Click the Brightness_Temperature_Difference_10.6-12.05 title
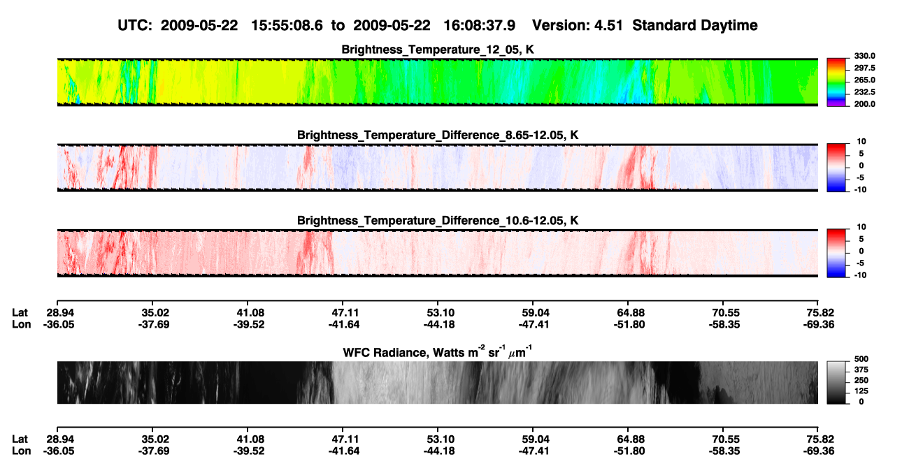 [x=438, y=221]
